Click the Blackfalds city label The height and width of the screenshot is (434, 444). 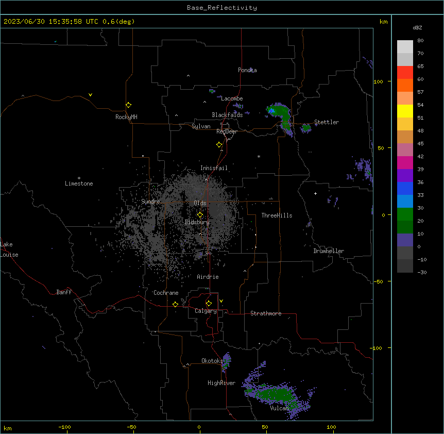(227, 115)
